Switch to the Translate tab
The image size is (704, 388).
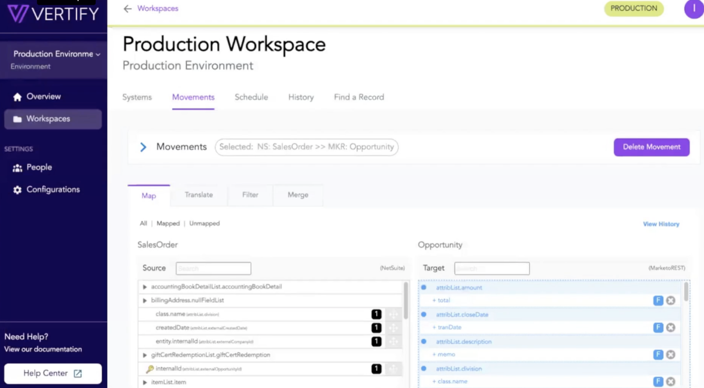198,195
